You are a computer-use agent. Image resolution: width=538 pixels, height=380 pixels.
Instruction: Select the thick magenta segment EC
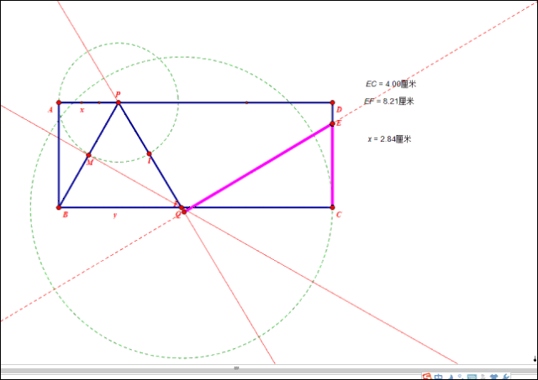tap(332, 166)
